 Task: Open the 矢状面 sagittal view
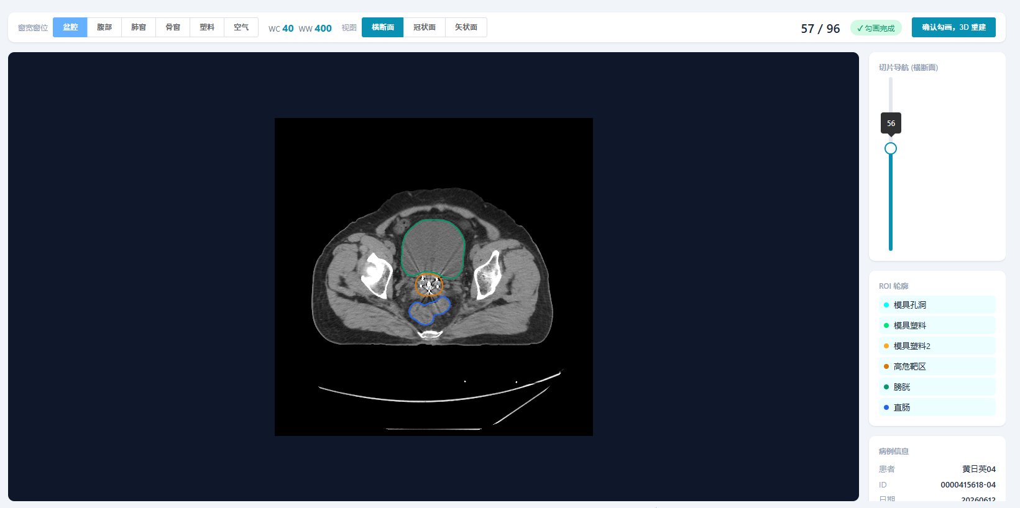[x=466, y=27]
